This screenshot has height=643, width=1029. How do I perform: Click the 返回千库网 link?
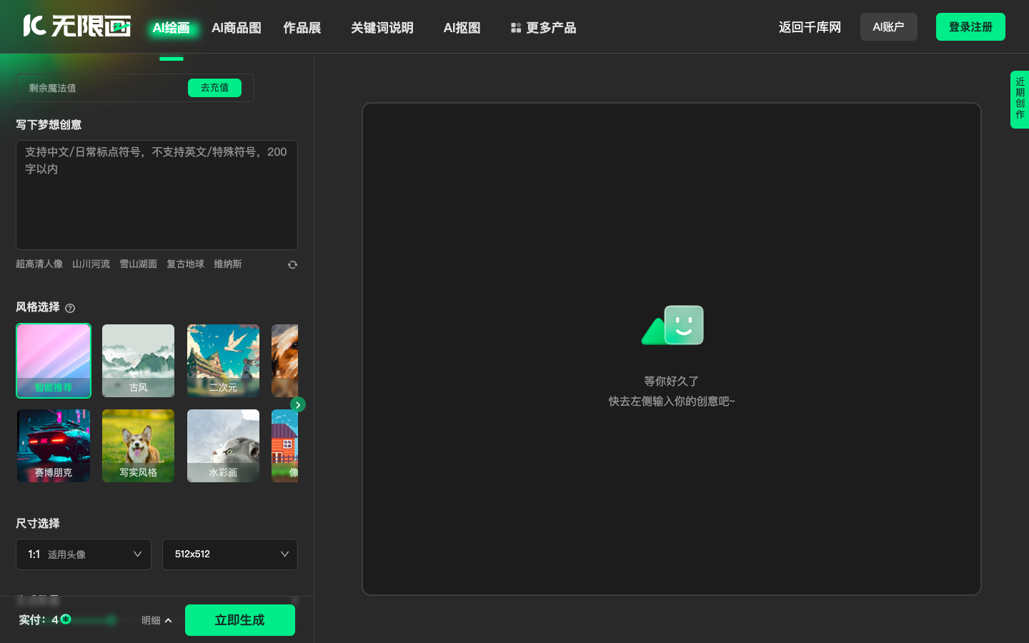810,27
